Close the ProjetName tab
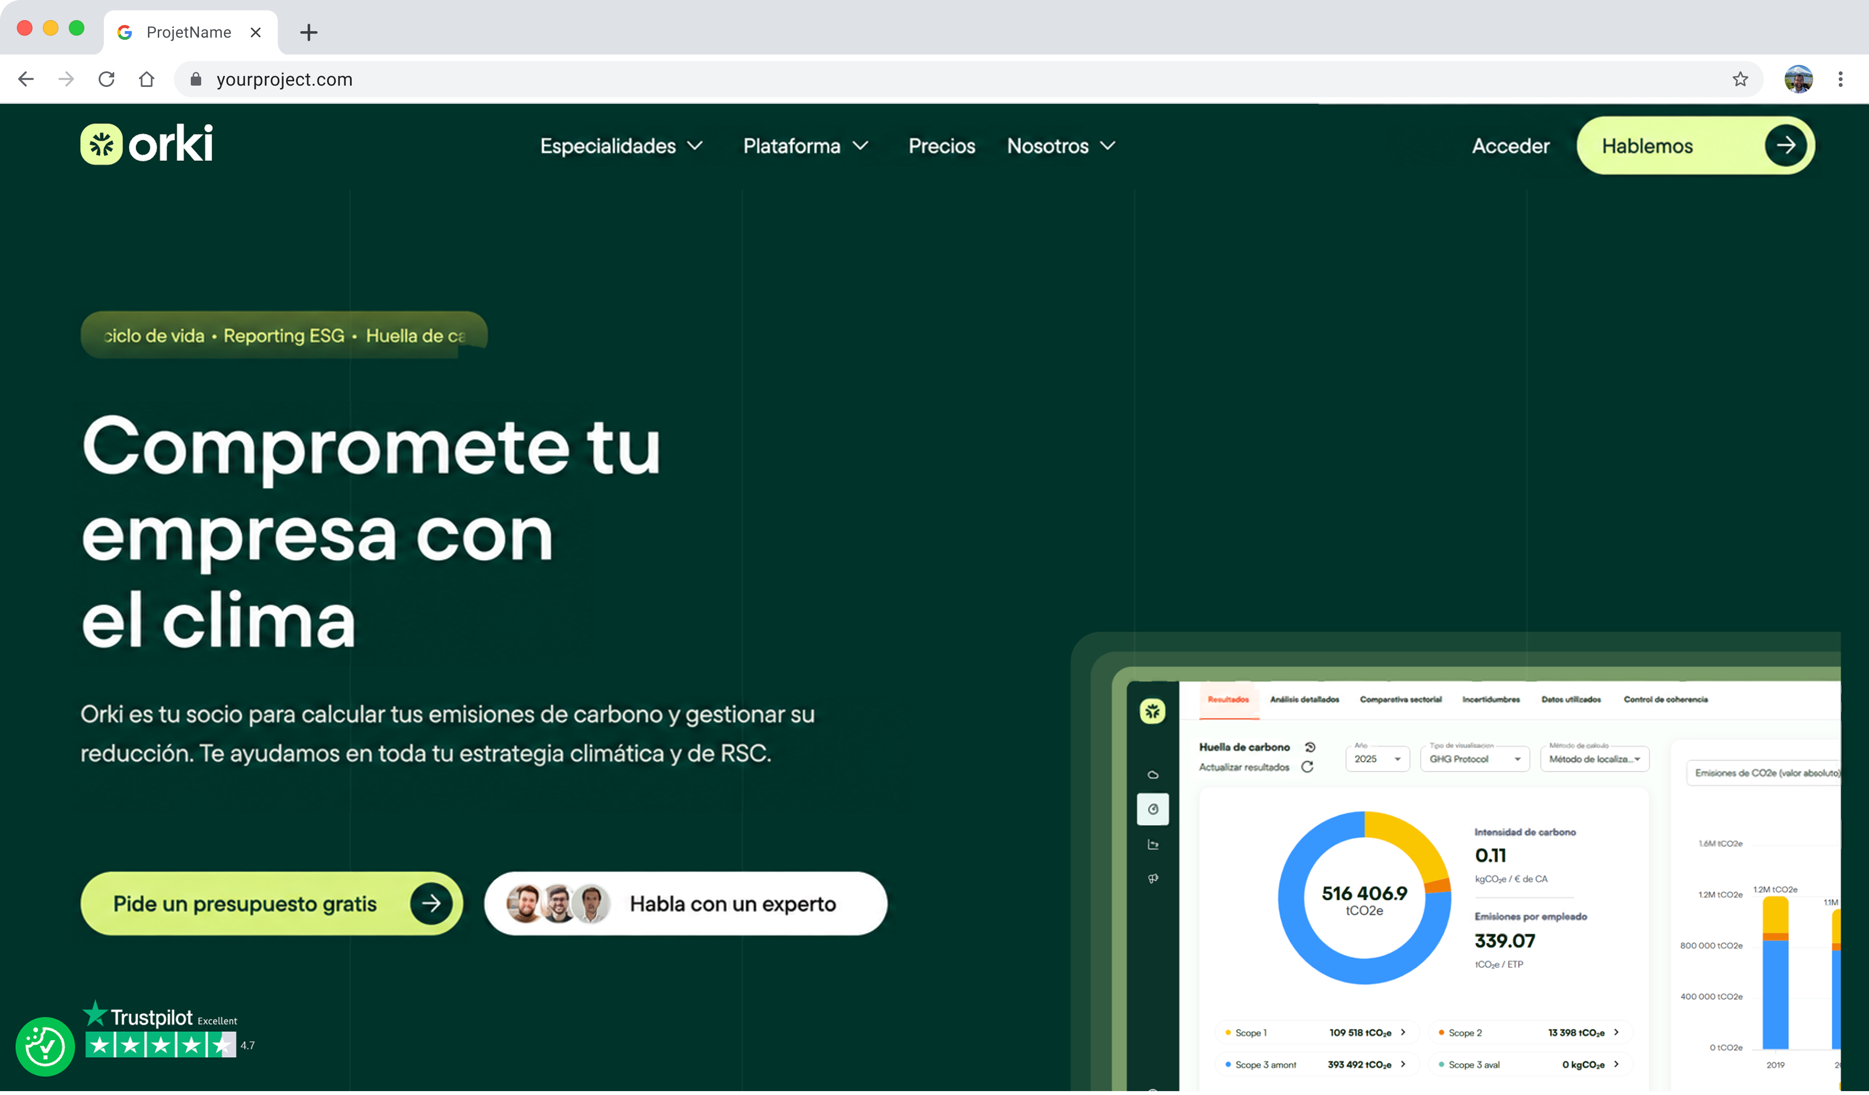1869x1095 pixels. click(256, 32)
